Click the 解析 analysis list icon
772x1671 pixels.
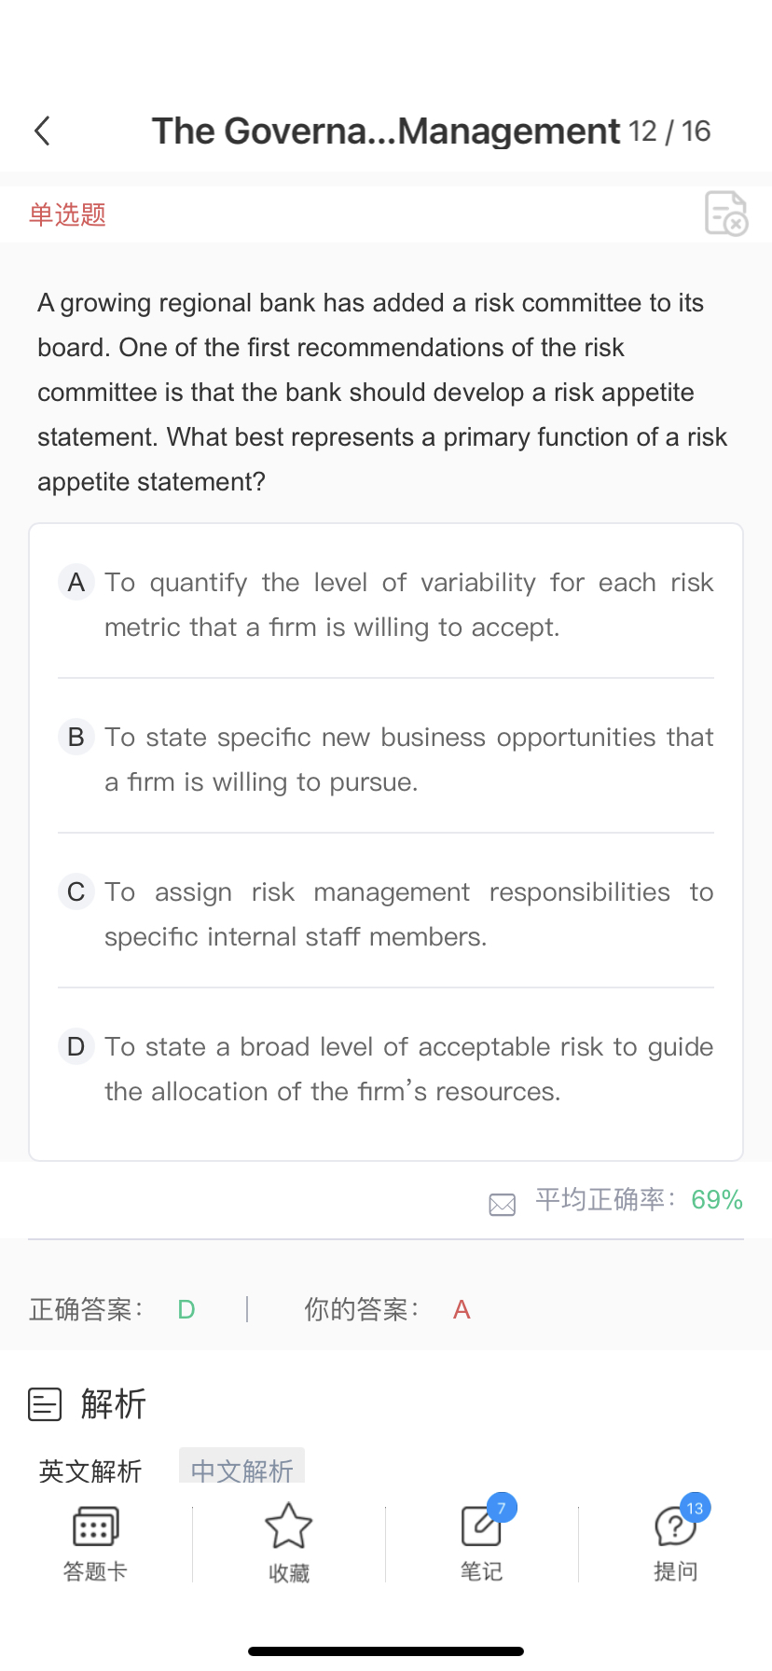tap(45, 1403)
